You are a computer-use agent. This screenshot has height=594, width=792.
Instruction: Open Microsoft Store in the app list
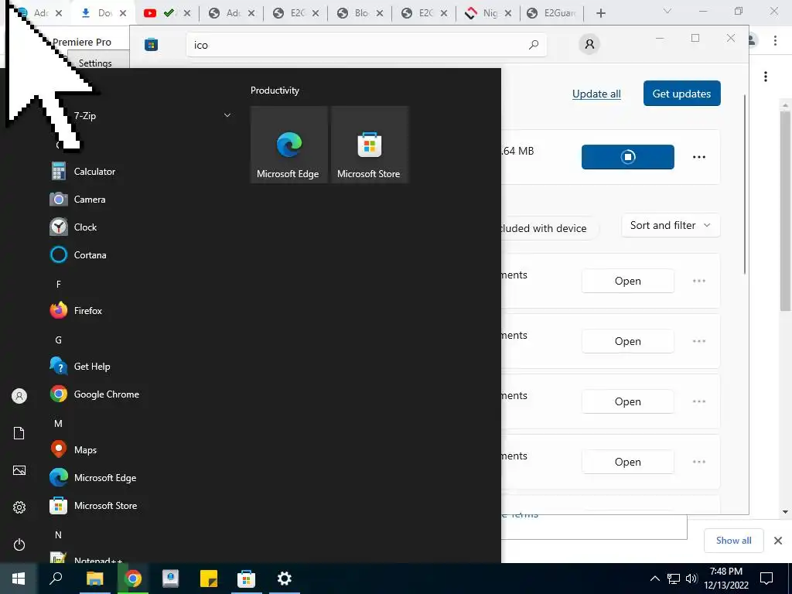105,505
